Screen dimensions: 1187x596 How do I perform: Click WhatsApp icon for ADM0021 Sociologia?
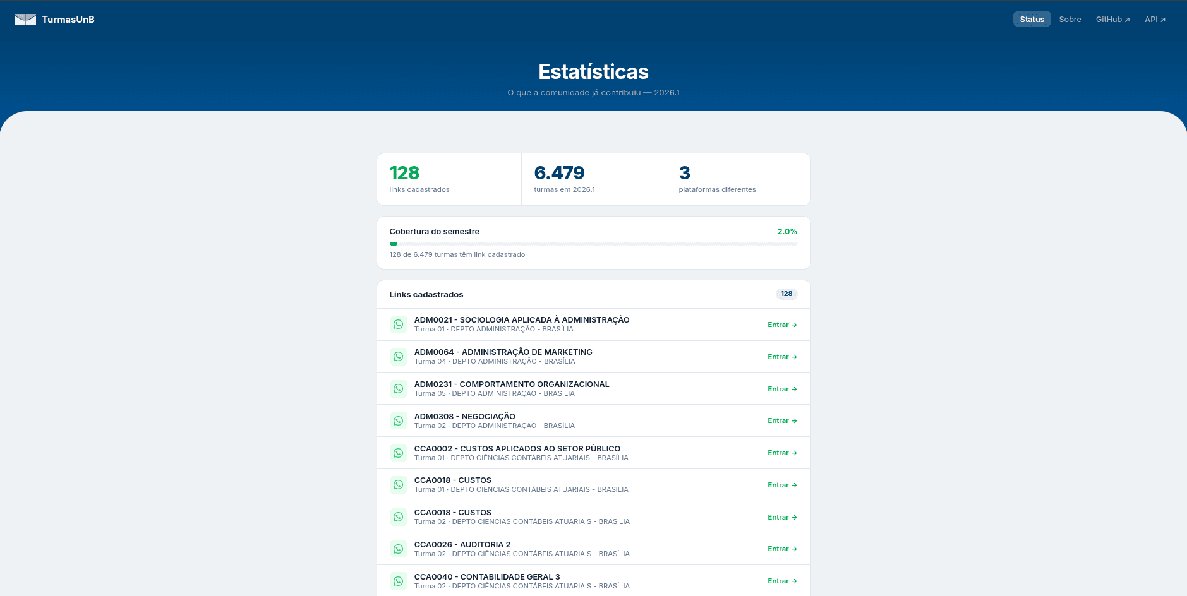(398, 325)
